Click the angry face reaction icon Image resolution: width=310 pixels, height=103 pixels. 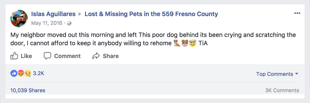tap(21, 73)
